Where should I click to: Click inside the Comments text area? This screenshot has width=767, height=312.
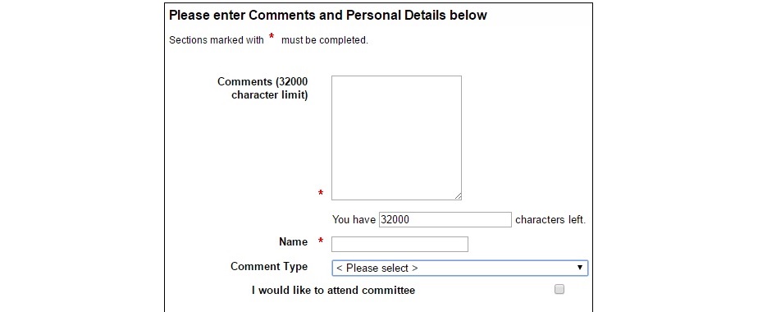396,138
